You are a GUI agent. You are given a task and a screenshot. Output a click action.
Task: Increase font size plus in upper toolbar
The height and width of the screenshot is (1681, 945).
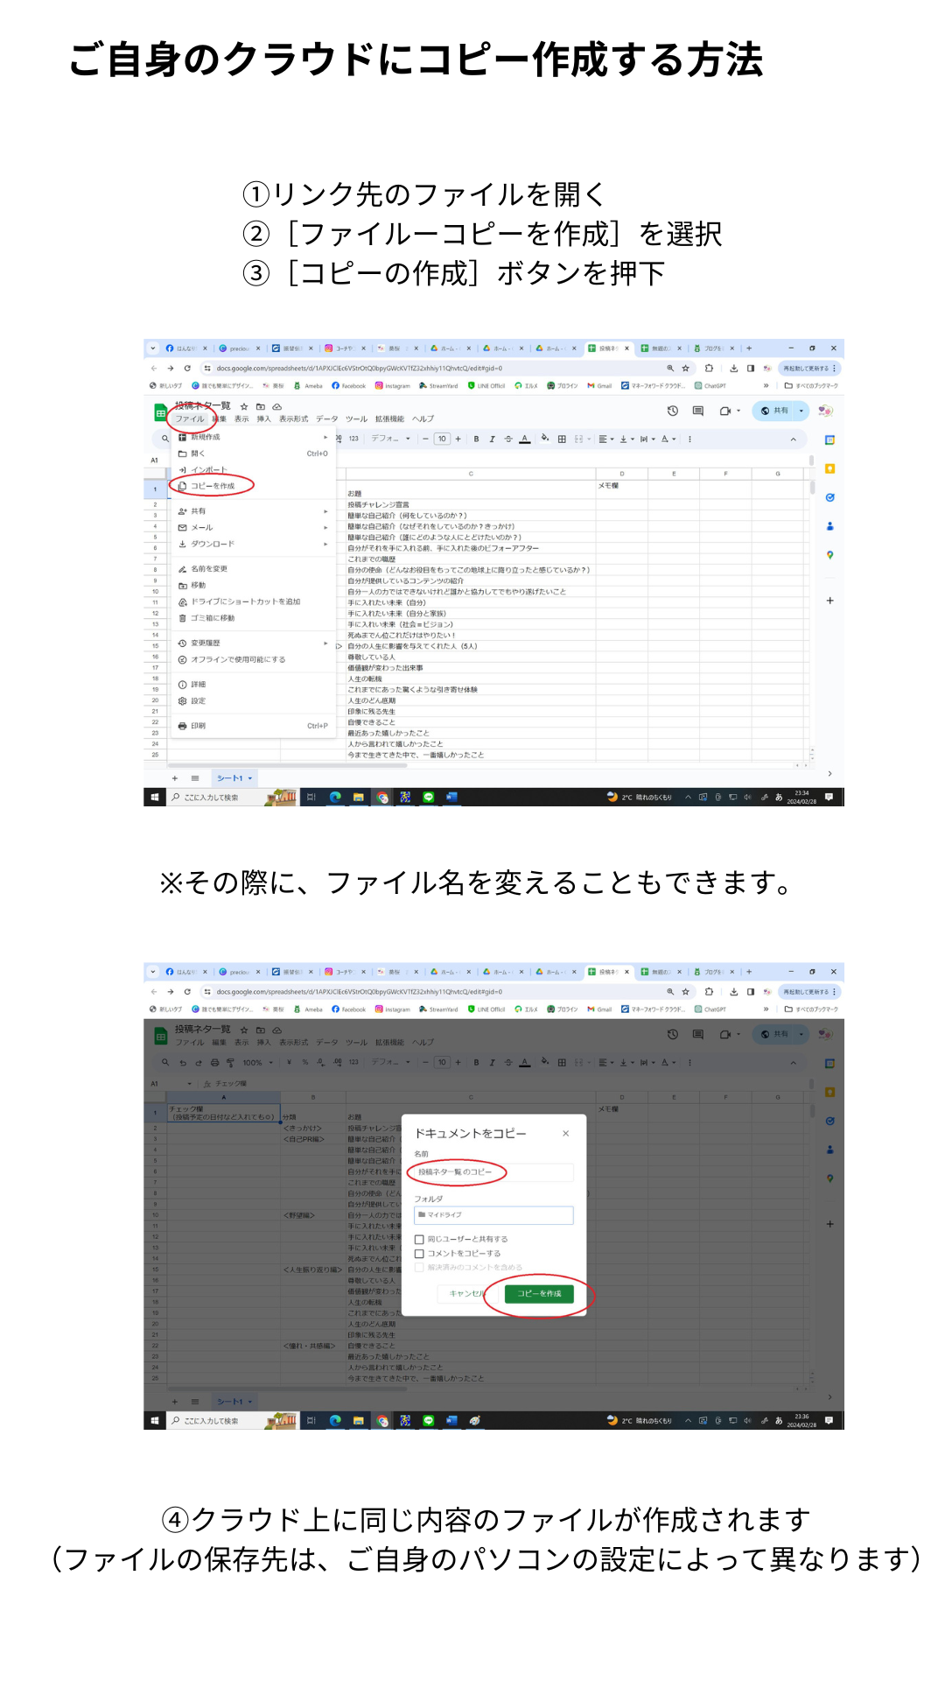458,439
